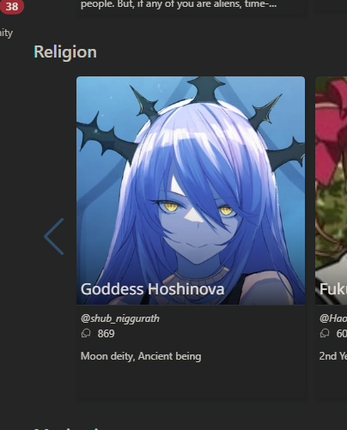Open card mentioning aliens and time
The image size is (347, 430).
tap(191, 6)
